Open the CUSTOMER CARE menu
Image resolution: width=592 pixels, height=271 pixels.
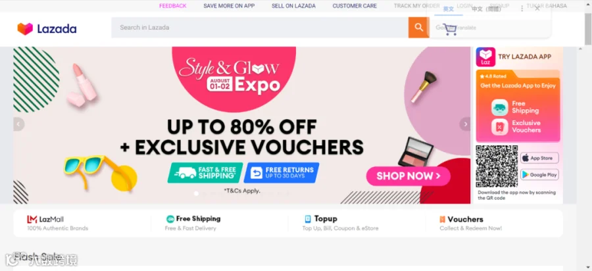coord(355,6)
